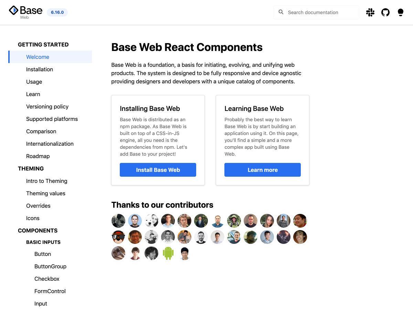Open the person holding Shiba dog avatar
The height and width of the screenshot is (310, 413).
coord(184,237)
